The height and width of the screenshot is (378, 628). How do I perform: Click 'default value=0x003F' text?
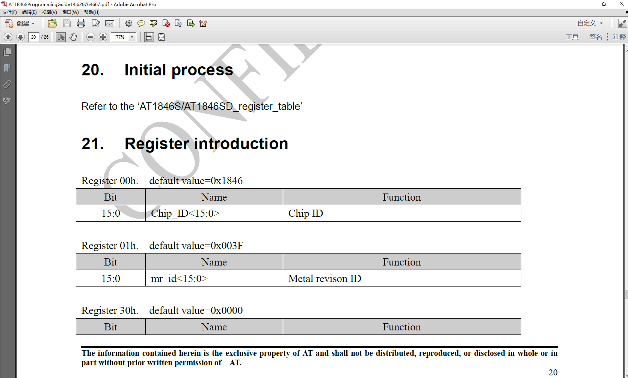[196, 246]
